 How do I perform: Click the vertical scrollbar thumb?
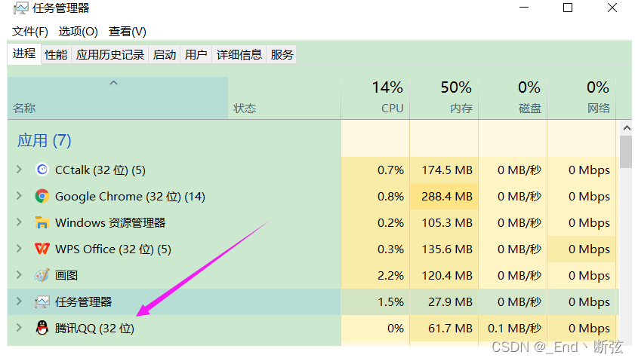tap(627, 151)
